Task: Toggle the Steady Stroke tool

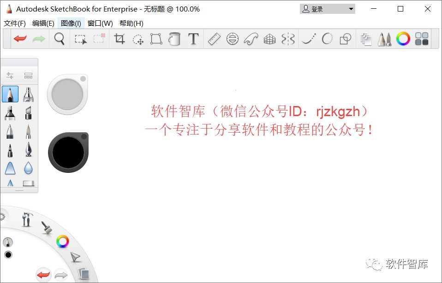Action: point(309,39)
